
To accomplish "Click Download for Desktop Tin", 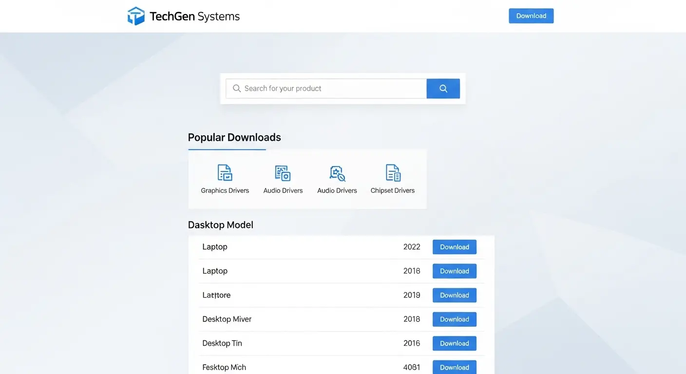I will click(x=455, y=343).
